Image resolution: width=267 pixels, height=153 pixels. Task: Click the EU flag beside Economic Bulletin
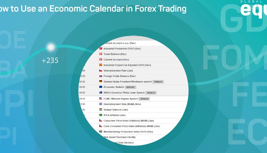tap(101, 87)
